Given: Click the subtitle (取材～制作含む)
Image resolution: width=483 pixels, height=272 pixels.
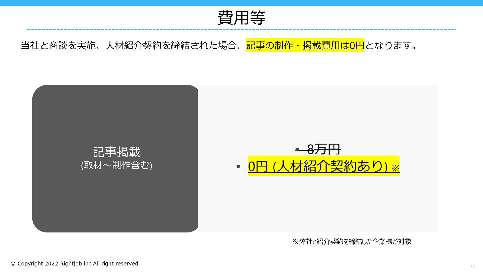Looking at the screenshot, I should click(x=116, y=165).
